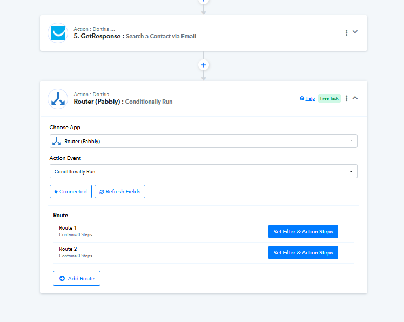Expand the GetResponse step with its chevron

point(355,32)
